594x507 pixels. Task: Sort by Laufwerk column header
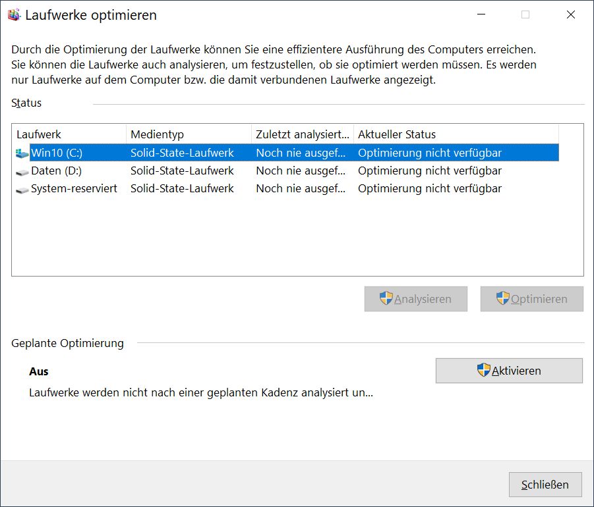(x=70, y=134)
